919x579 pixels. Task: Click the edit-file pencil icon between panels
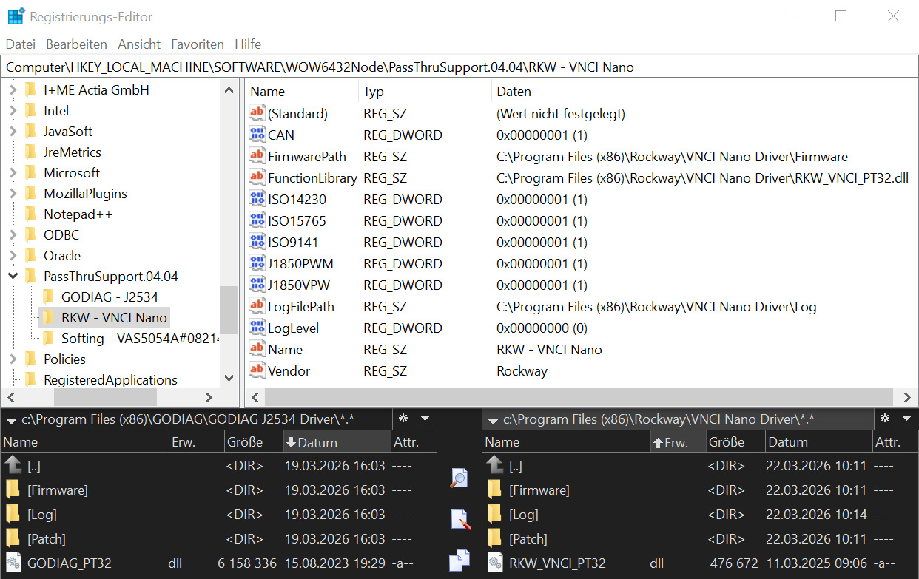(x=459, y=519)
